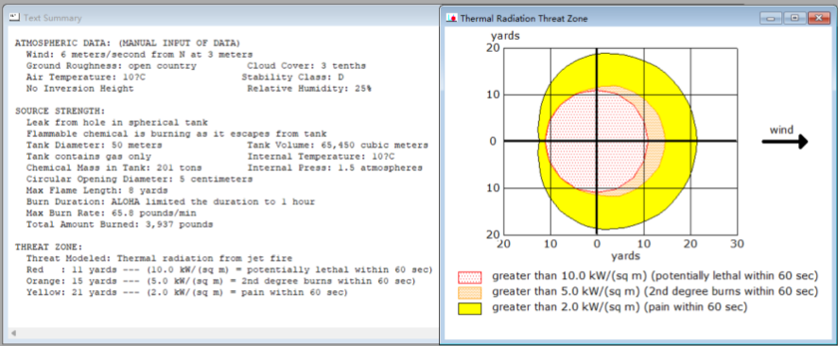Click the 'Burn Duration: ALOHA limited' line
Image resolution: width=838 pixels, height=346 pixels.
click(170, 202)
